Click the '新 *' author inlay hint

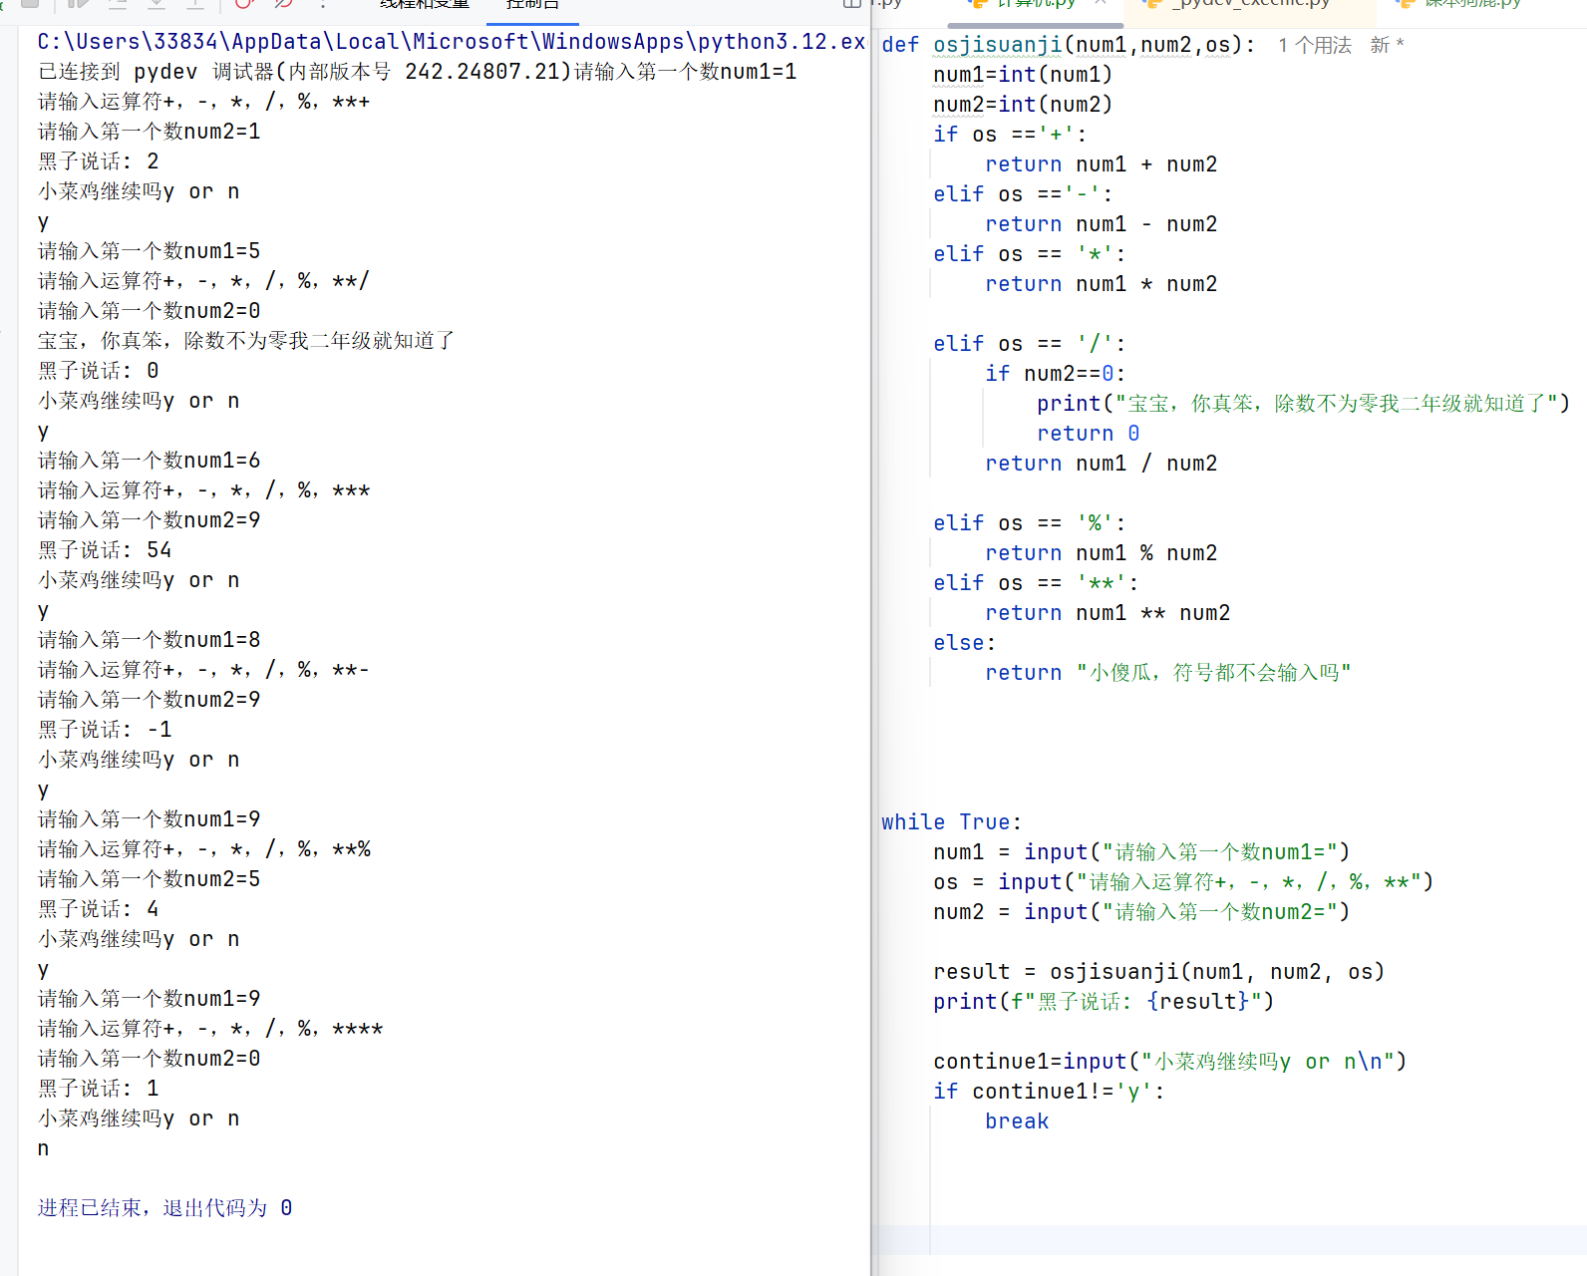[1387, 45]
